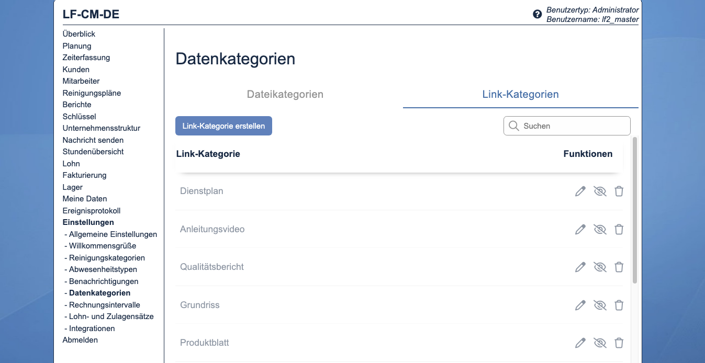This screenshot has height=363, width=705.
Task: View the Ereignisprotokoll page
Action: coord(92,211)
